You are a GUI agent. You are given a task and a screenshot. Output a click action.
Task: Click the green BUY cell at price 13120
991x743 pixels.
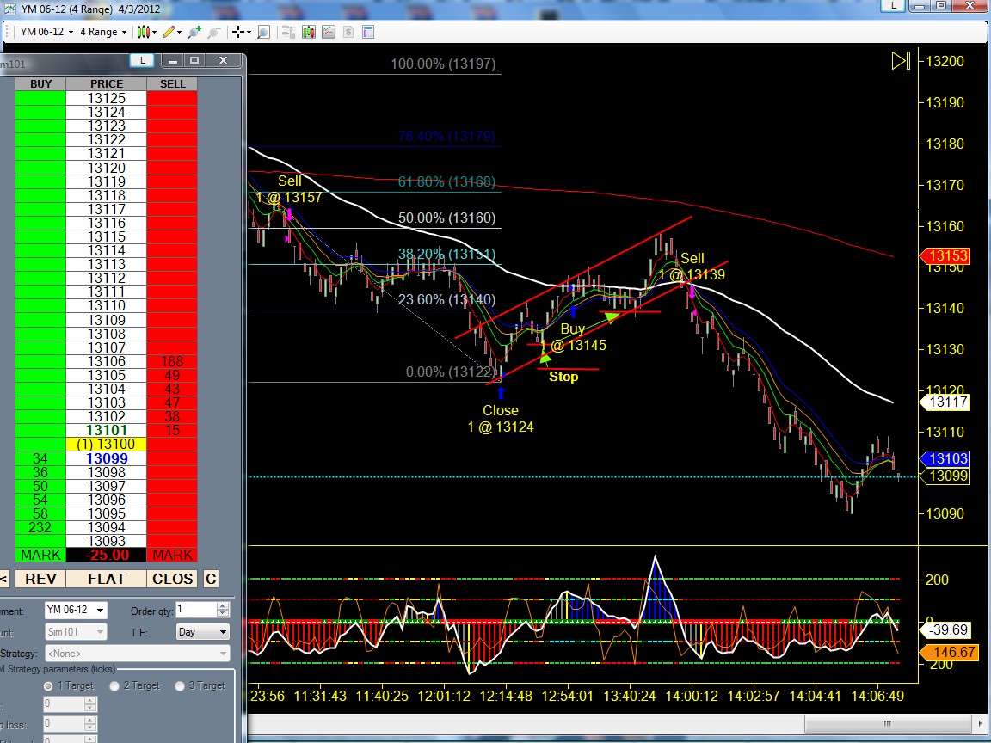point(40,168)
